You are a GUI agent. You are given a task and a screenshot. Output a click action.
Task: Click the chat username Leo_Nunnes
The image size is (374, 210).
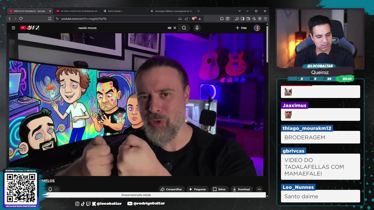pyautogui.click(x=298, y=187)
